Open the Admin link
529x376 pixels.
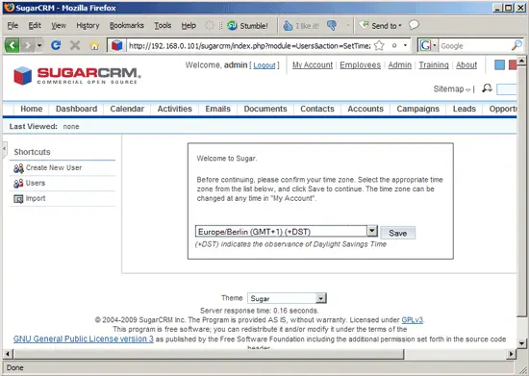(x=400, y=65)
